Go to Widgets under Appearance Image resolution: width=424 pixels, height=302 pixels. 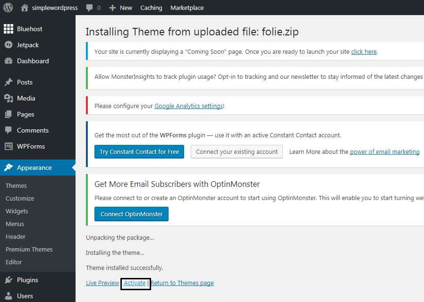click(x=17, y=211)
